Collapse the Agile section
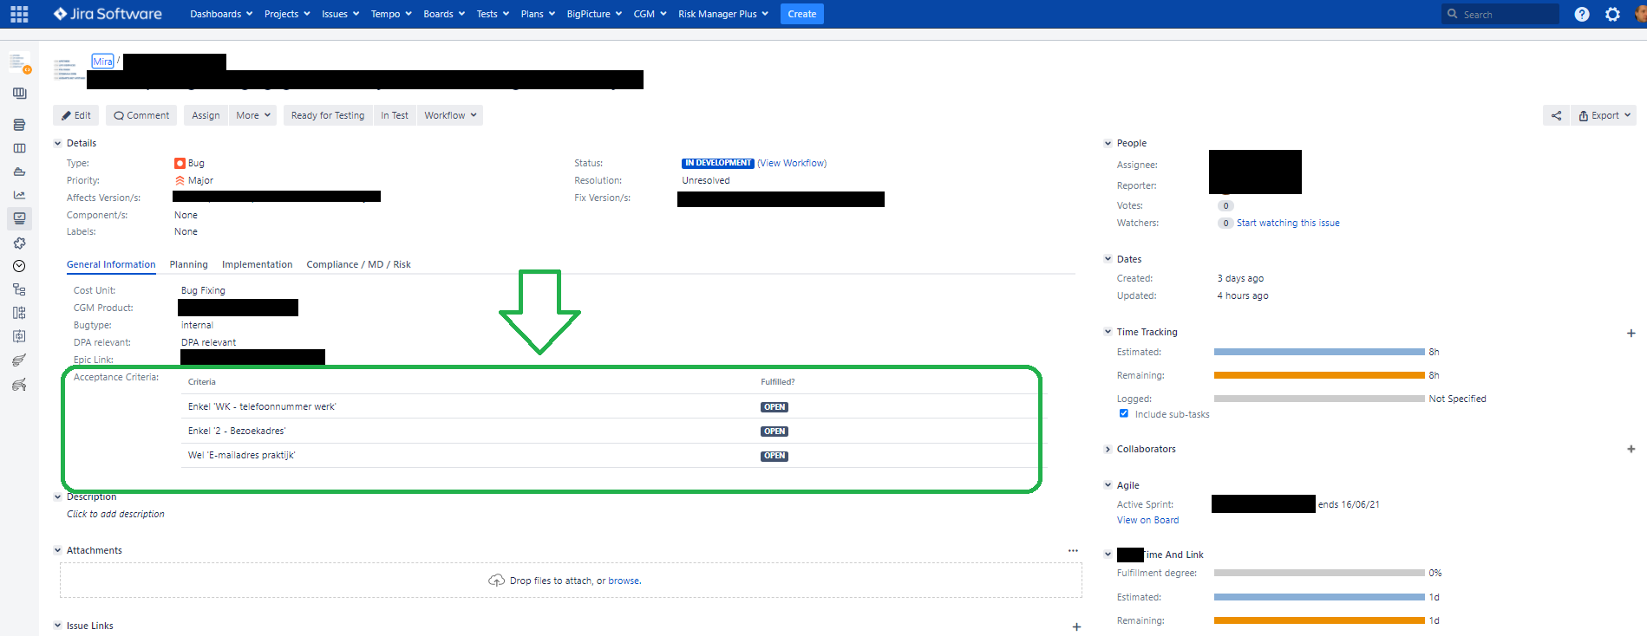 (x=1108, y=485)
